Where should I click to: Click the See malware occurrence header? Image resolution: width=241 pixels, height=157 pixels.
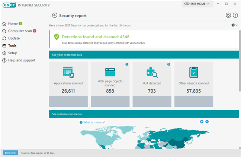(x=144, y=114)
